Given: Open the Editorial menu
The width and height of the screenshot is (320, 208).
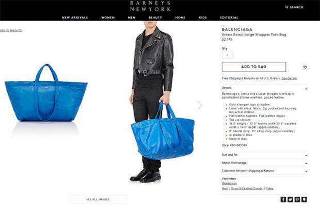Looking at the screenshot, I should coord(229,18).
